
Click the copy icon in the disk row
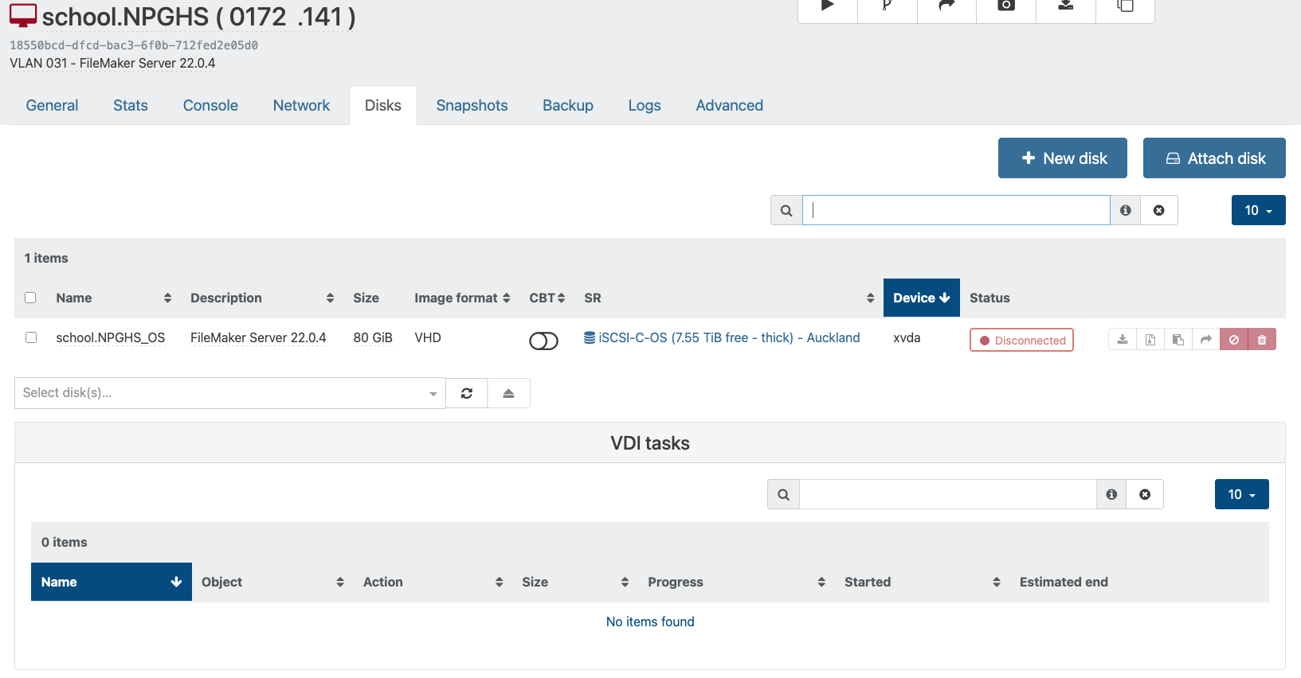tap(1178, 340)
